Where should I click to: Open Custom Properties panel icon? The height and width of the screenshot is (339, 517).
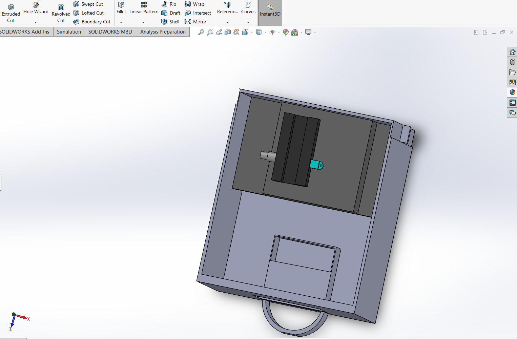(x=512, y=103)
